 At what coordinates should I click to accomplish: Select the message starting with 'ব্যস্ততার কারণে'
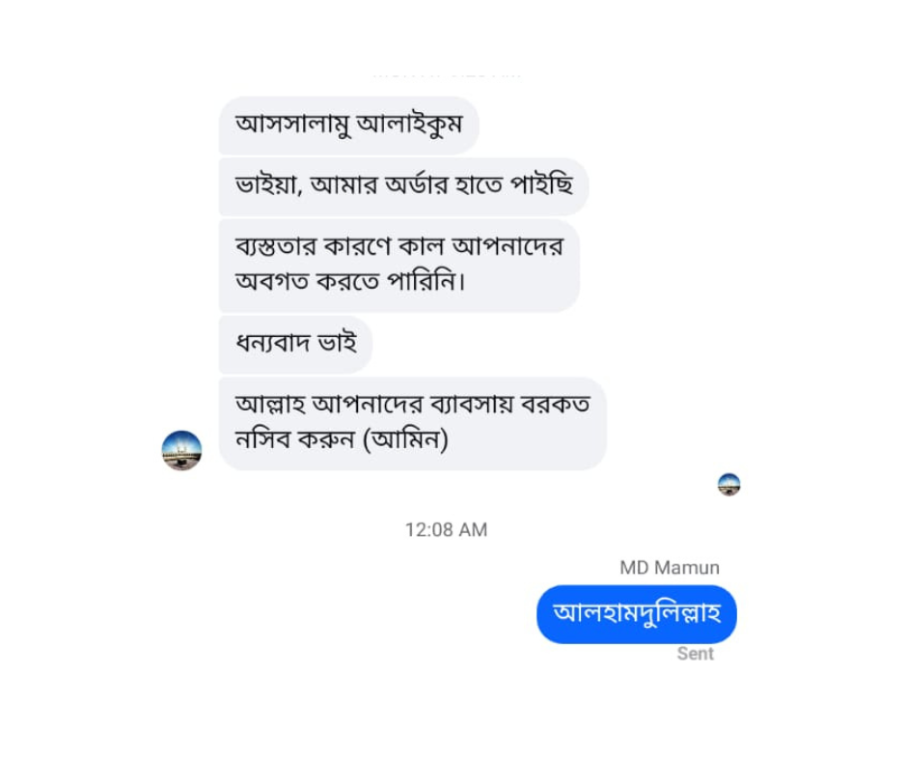coord(399,265)
